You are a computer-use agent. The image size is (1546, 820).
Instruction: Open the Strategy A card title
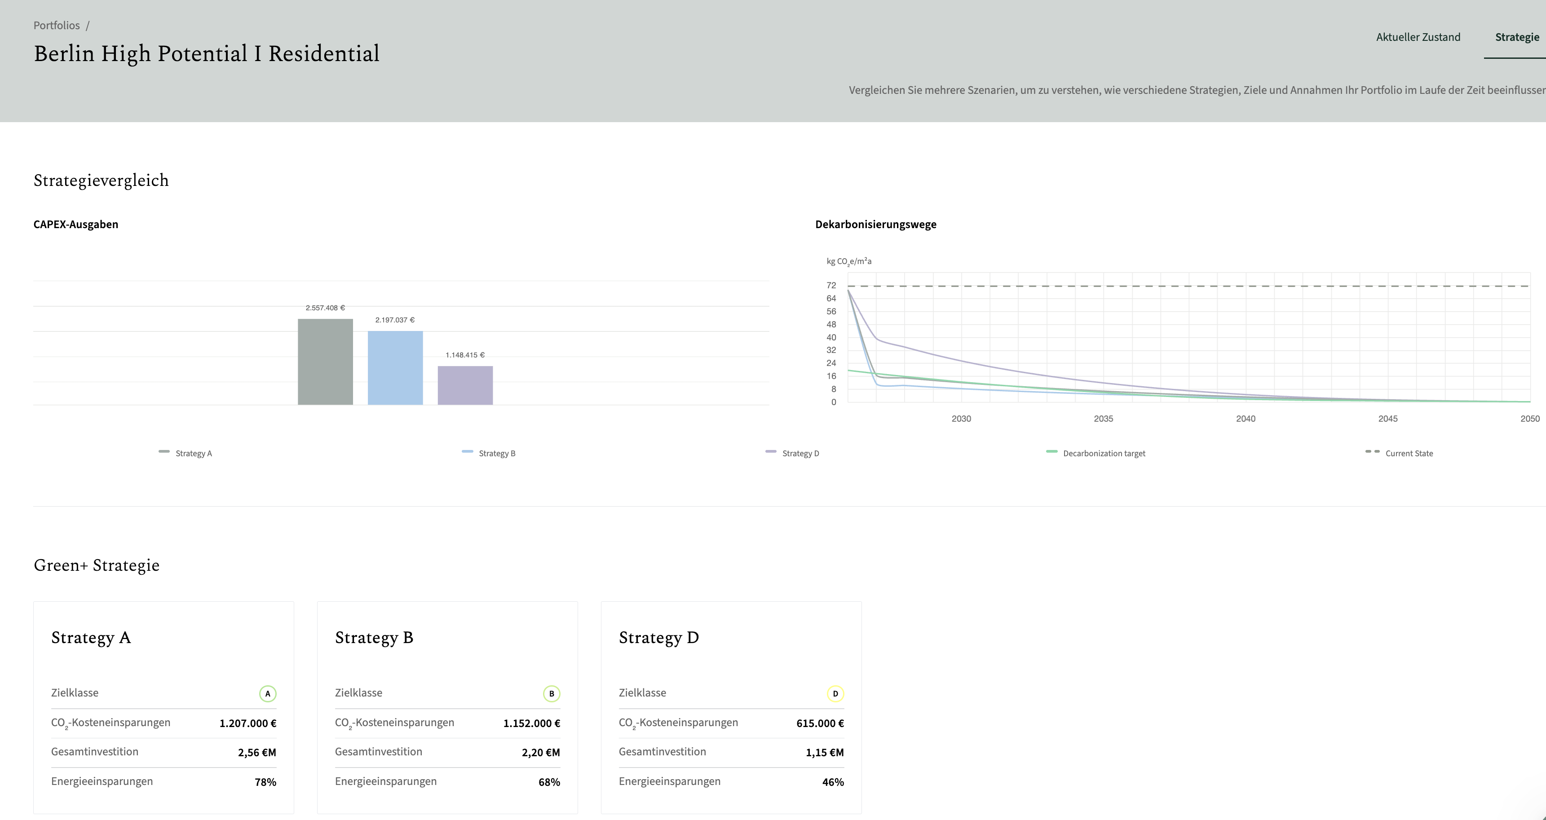91,637
